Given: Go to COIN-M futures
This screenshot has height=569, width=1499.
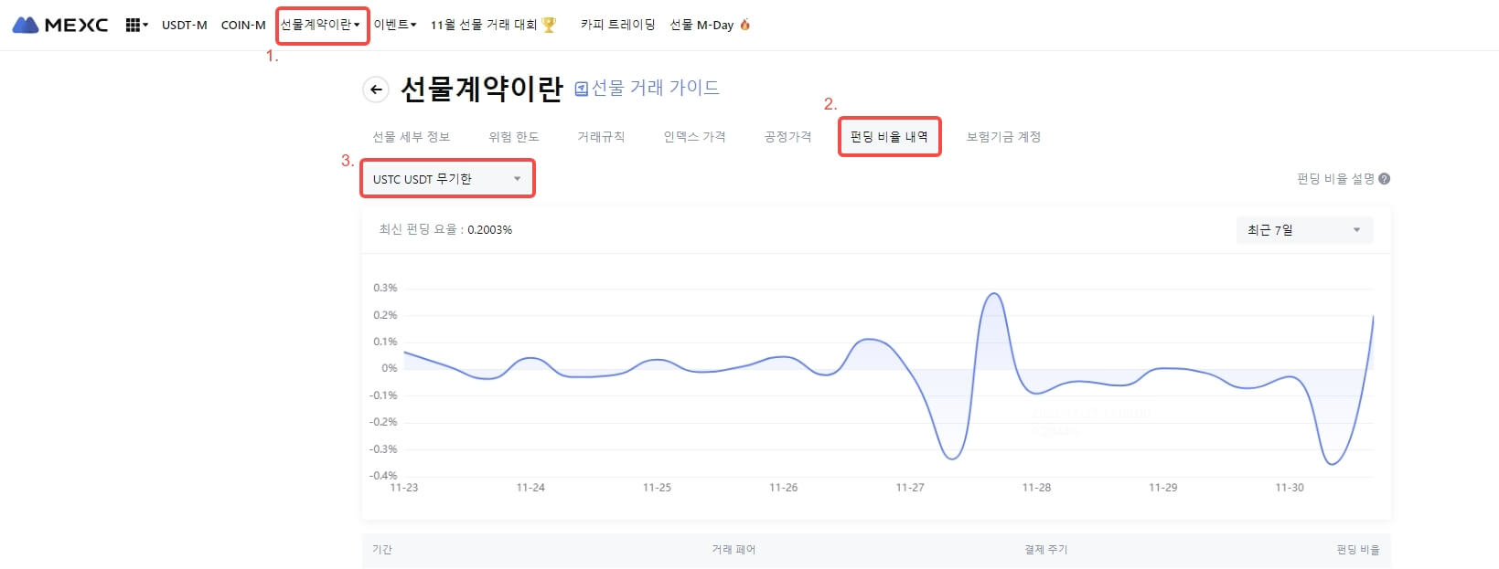Looking at the screenshot, I should pos(243,25).
